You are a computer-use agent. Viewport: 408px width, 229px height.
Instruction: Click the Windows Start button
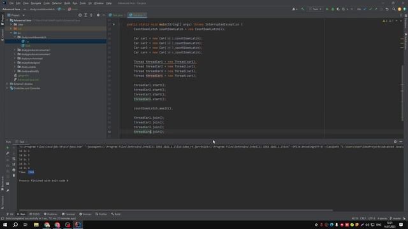5,225
